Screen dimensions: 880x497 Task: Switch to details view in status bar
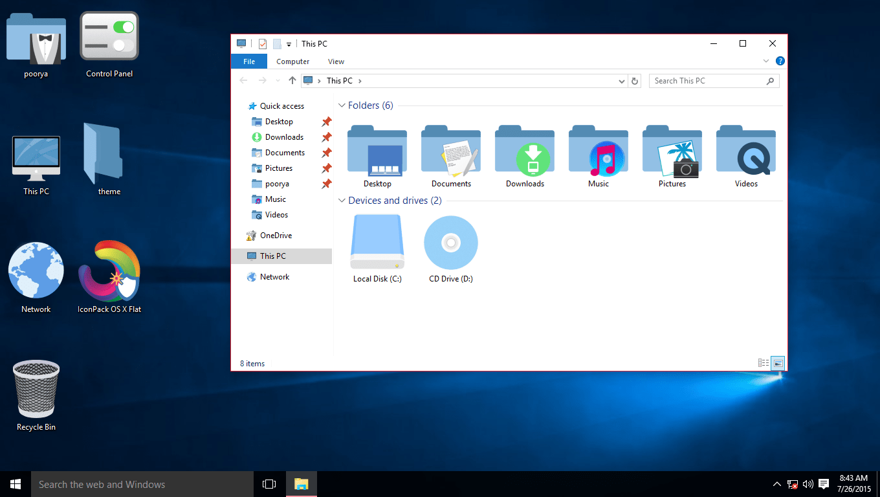pyautogui.click(x=764, y=362)
